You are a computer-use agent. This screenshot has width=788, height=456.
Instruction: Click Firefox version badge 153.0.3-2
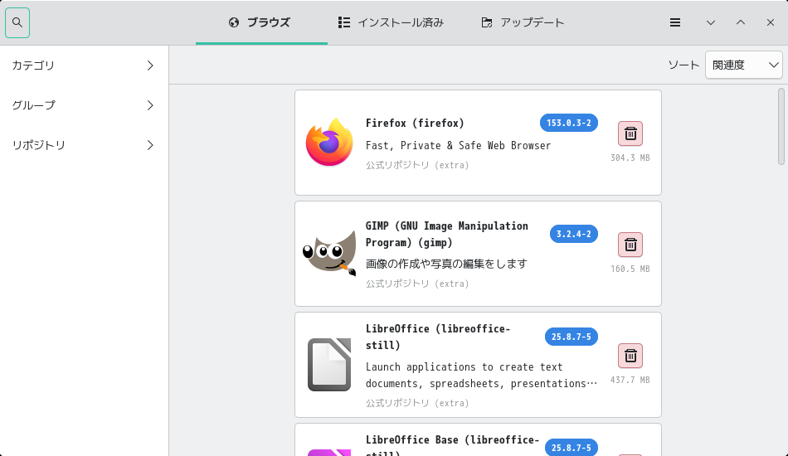click(569, 123)
